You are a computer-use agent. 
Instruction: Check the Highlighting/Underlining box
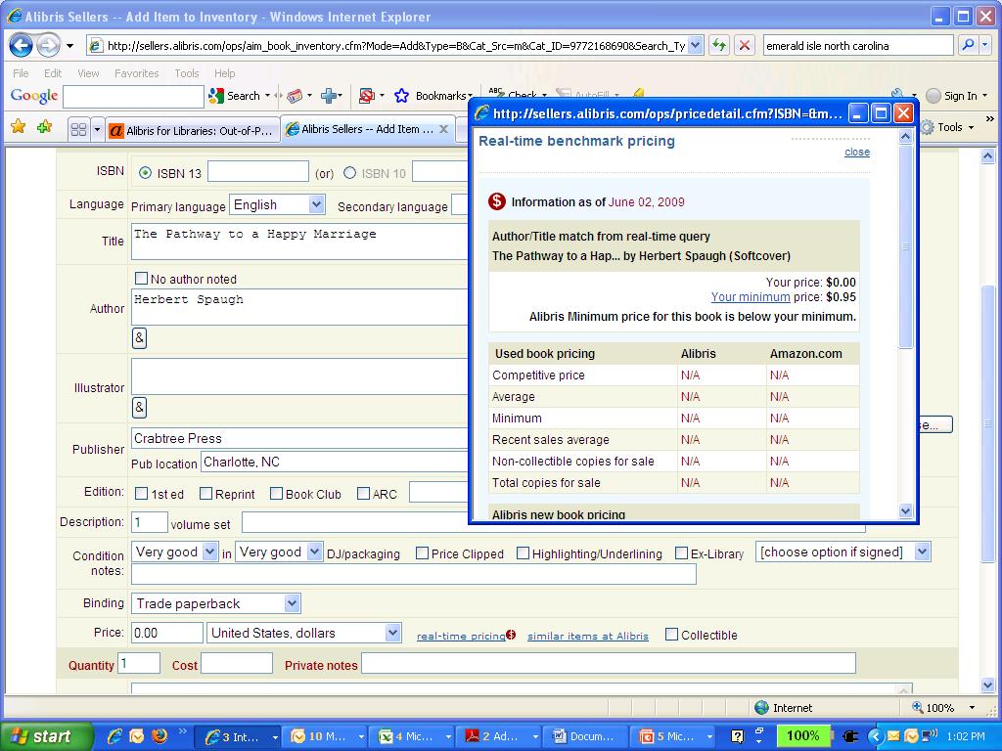523,553
